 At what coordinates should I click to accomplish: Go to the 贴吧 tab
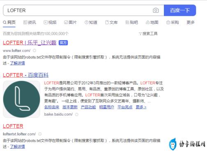[132, 22]
